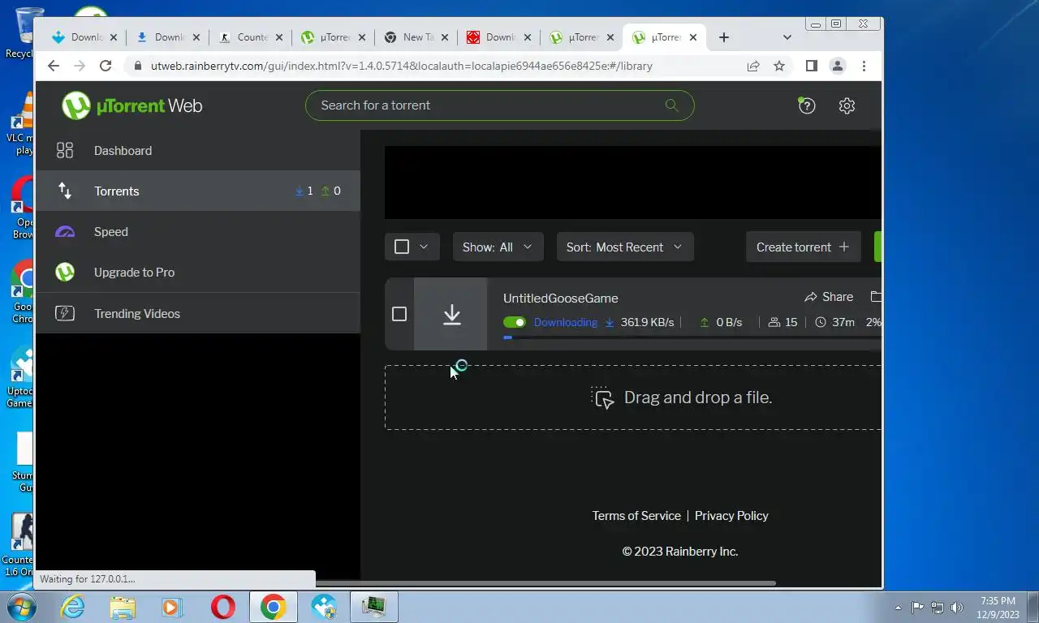Open settings gear in µTorrent header
The height and width of the screenshot is (623, 1039).
coord(847,105)
